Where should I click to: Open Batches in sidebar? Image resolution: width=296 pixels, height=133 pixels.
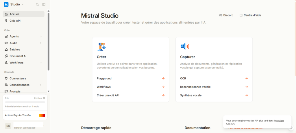pyautogui.click(x=24, y=50)
